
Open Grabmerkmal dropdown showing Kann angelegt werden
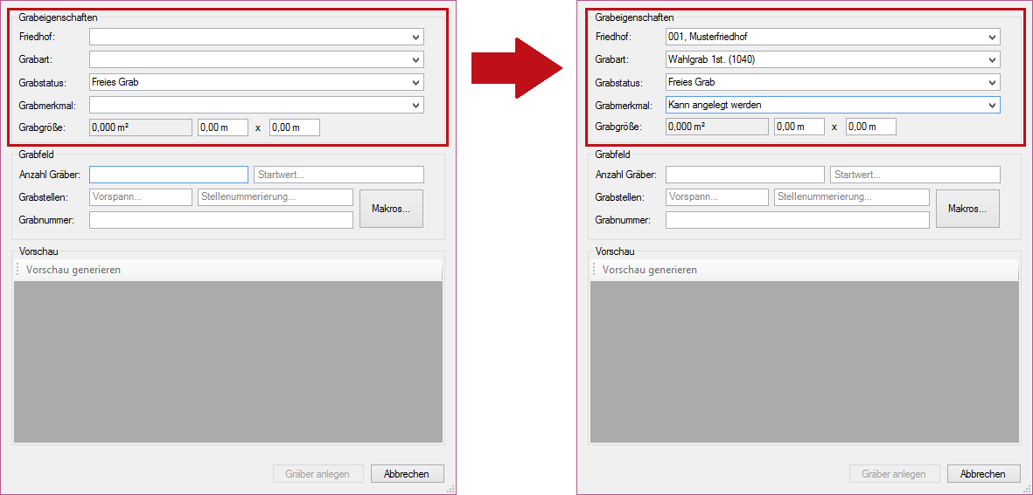pos(832,105)
